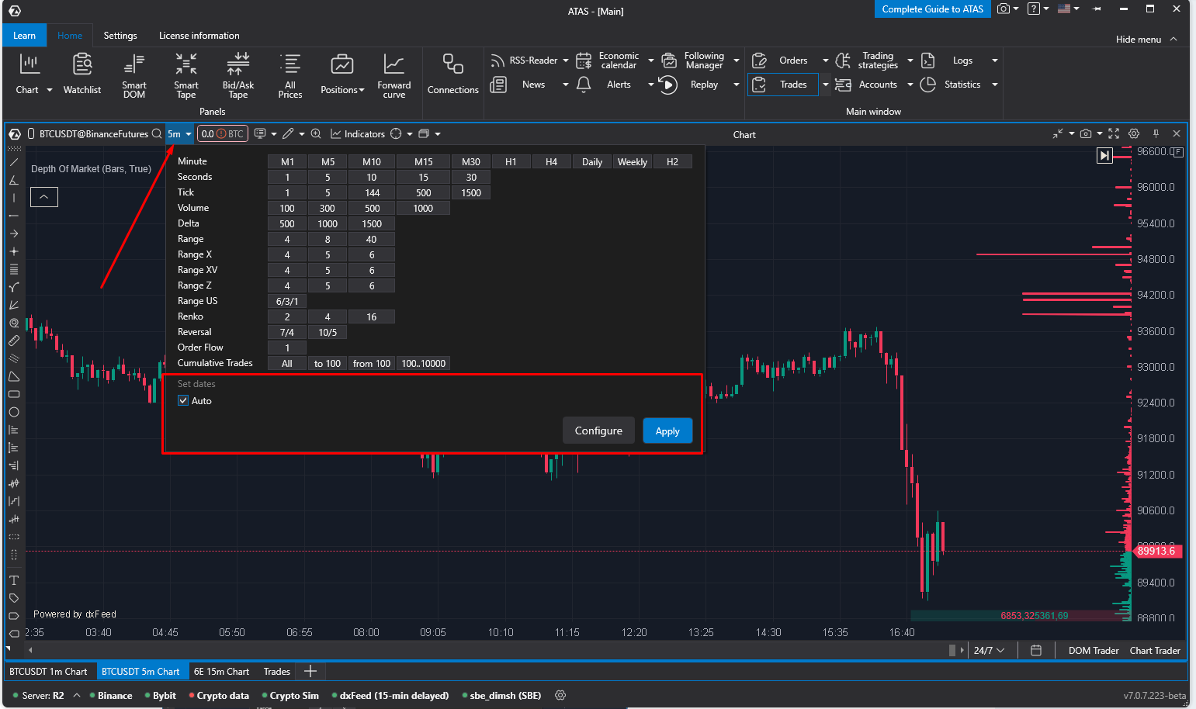
Task: Select the rectangle drawing tool
Action: click(x=14, y=394)
